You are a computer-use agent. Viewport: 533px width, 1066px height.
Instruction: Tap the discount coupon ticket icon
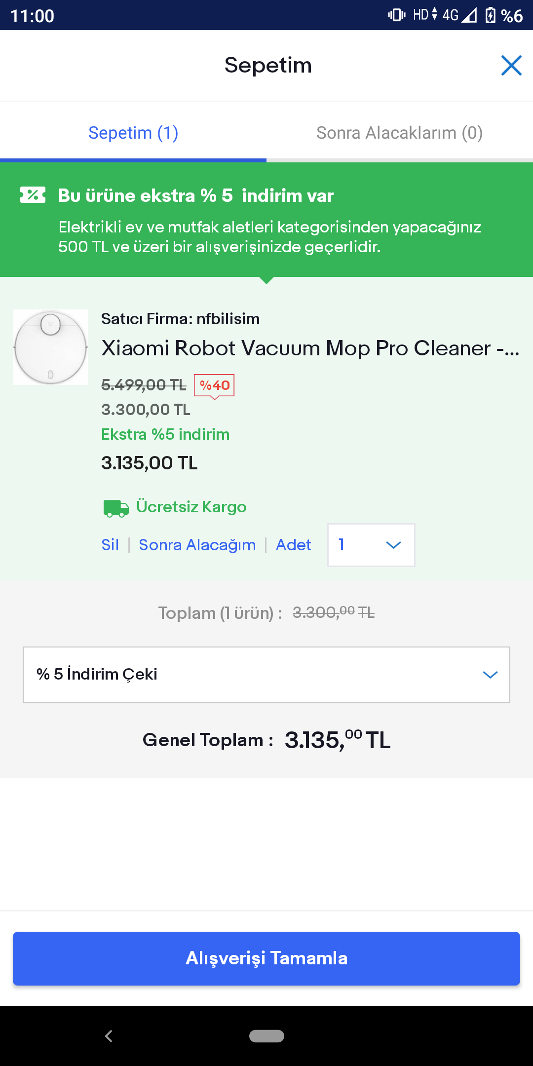pos(33,195)
